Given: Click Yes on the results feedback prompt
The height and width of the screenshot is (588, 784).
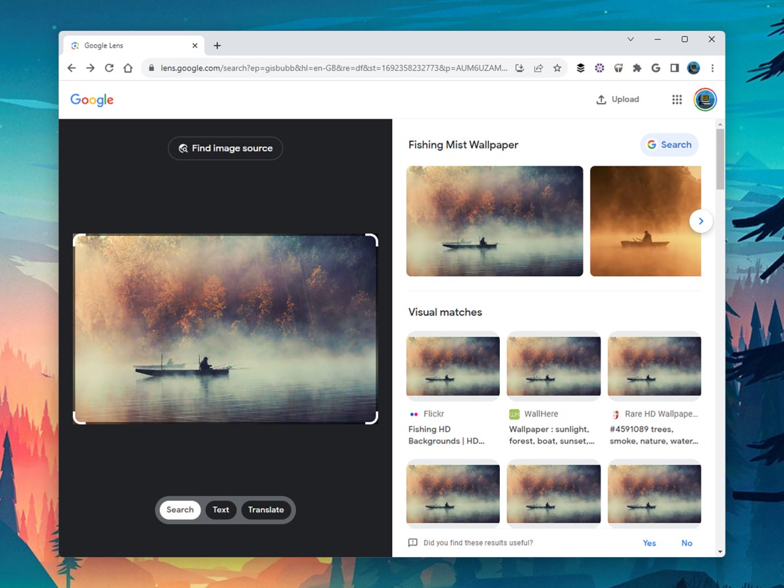Looking at the screenshot, I should click(x=649, y=543).
